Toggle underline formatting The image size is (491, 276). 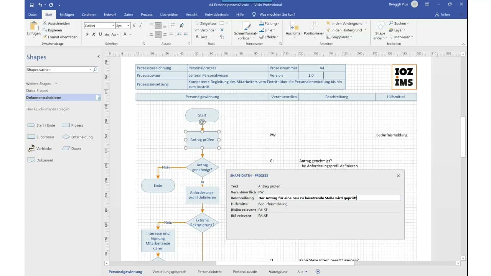tap(100, 34)
